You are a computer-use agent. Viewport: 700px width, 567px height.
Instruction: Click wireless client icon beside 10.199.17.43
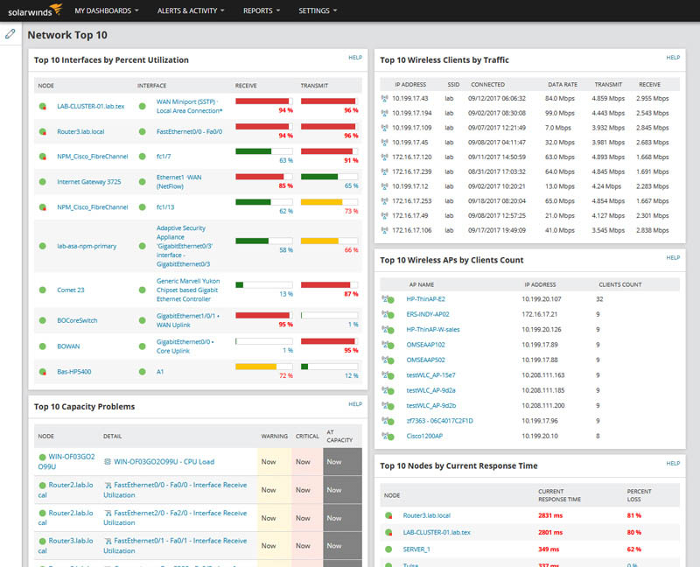click(384, 98)
